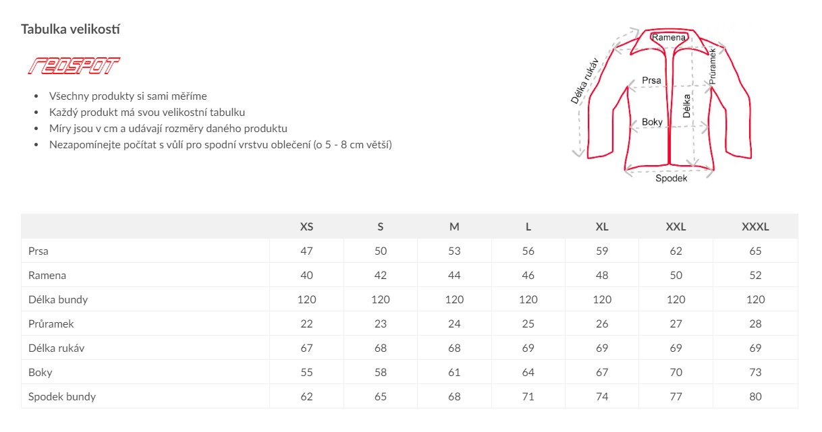
Task: Click the Redspot brand logo
Action: point(74,66)
